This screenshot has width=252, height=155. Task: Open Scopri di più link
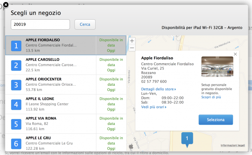tap(211, 97)
